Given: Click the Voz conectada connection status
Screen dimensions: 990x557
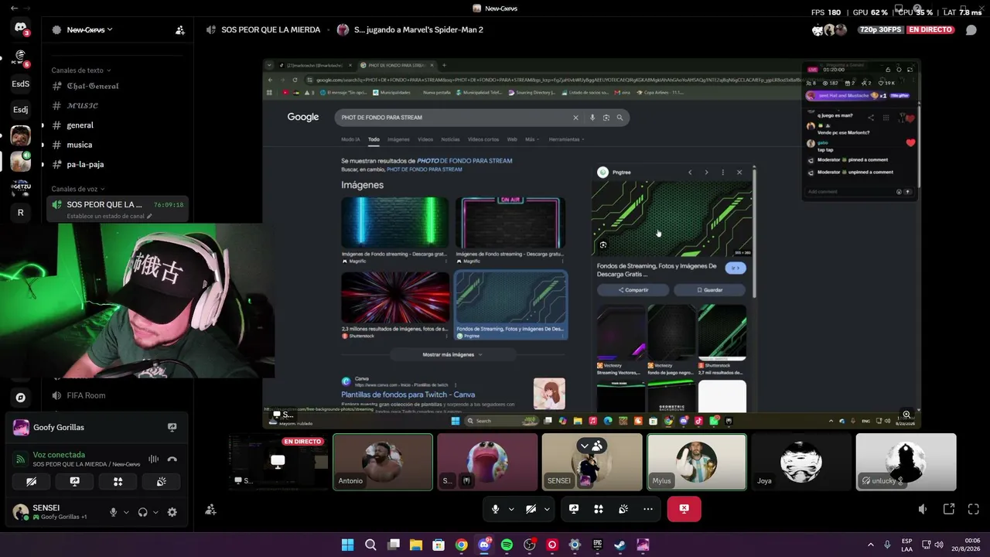Looking at the screenshot, I should (59, 455).
